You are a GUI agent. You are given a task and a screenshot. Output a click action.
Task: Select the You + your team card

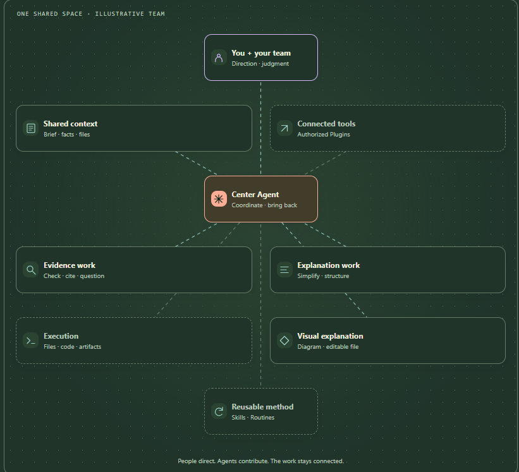tap(261, 57)
